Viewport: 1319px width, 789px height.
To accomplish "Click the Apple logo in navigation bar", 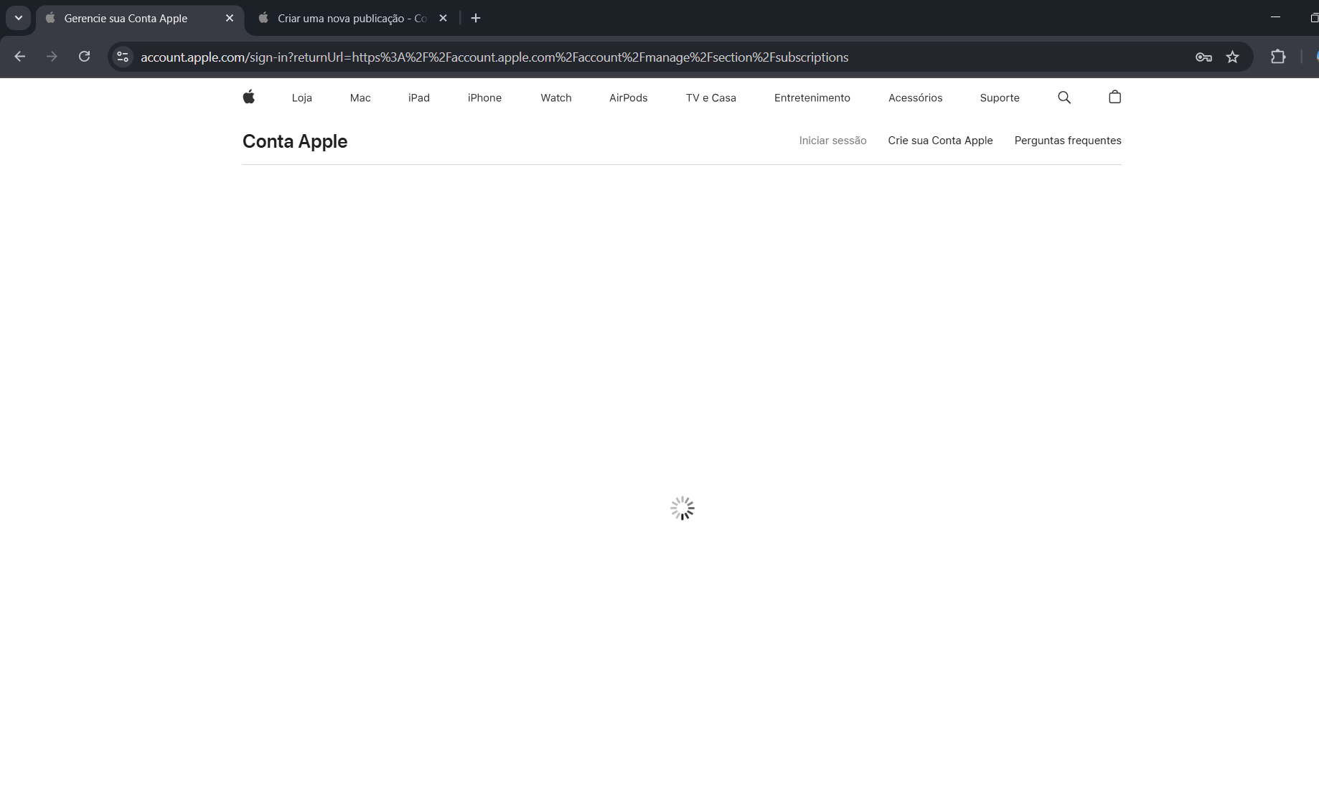I will (249, 97).
